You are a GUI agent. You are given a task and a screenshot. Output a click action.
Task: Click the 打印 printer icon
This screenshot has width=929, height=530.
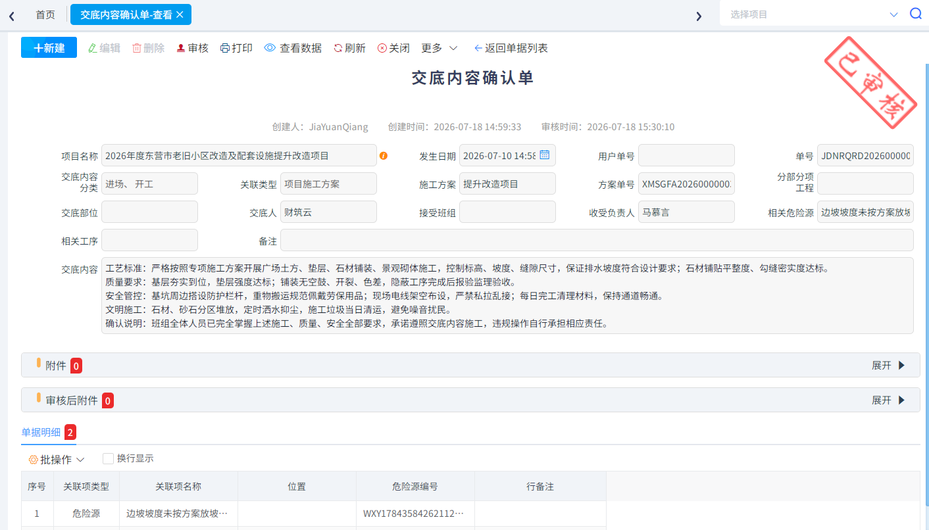[225, 48]
